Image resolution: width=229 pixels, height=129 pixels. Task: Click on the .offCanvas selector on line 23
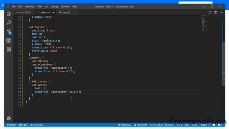(36, 27)
